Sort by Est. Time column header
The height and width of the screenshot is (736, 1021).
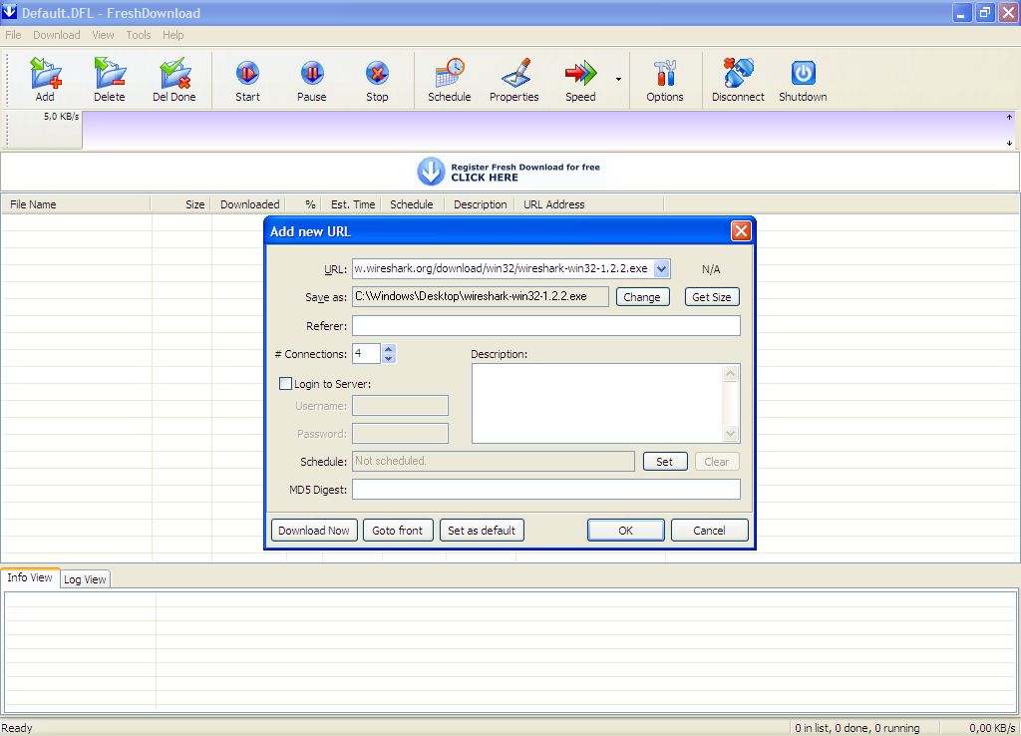[352, 204]
